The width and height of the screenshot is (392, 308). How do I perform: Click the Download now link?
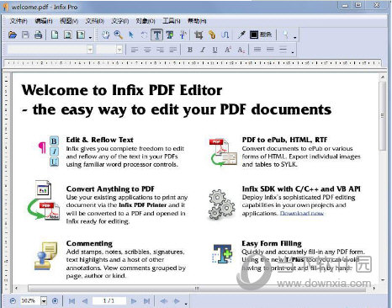point(302,213)
